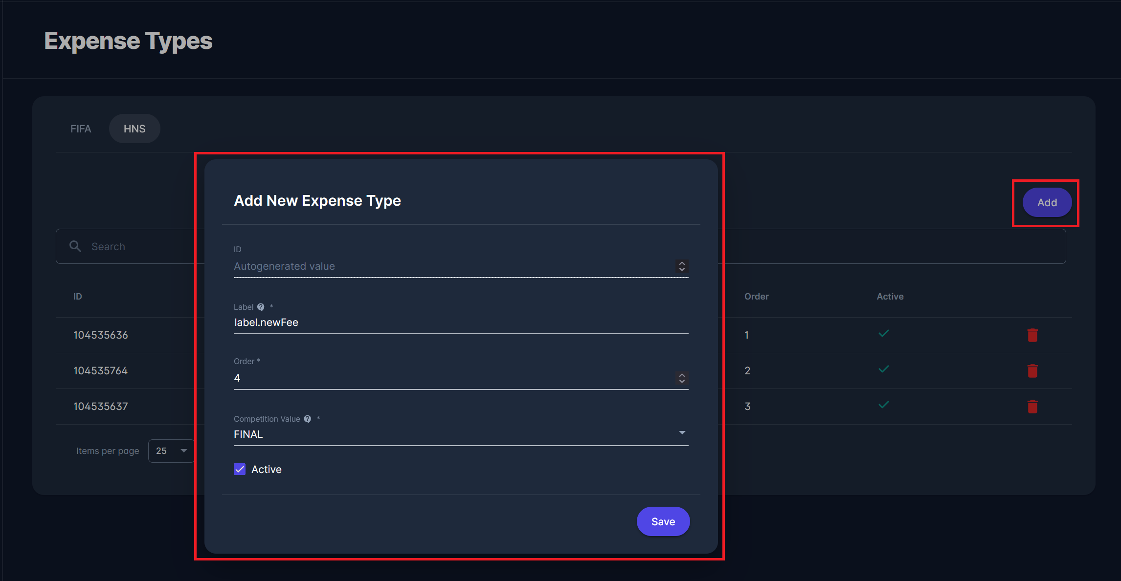The image size is (1121, 581).
Task: Click active checkmark in Order 1 row
Action: click(x=883, y=334)
